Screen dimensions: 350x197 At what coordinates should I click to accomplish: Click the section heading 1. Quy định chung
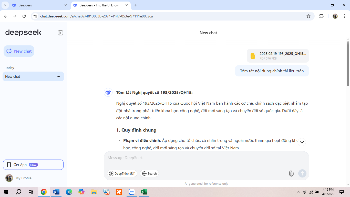136,130
